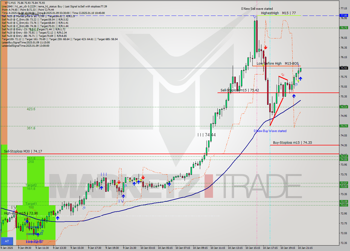Click the '10 Jan 15:15' time axis label
350x251 pixels.
[x=253, y=248]
